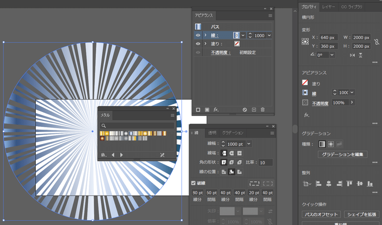The width and height of the screenshot is (382, 225).
Task: Delete selected item with trash icon
Action: tap(263, 110)
